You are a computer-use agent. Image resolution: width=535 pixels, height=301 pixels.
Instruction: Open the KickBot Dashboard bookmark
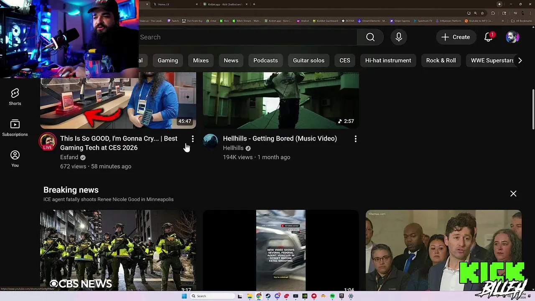point(325,21)
